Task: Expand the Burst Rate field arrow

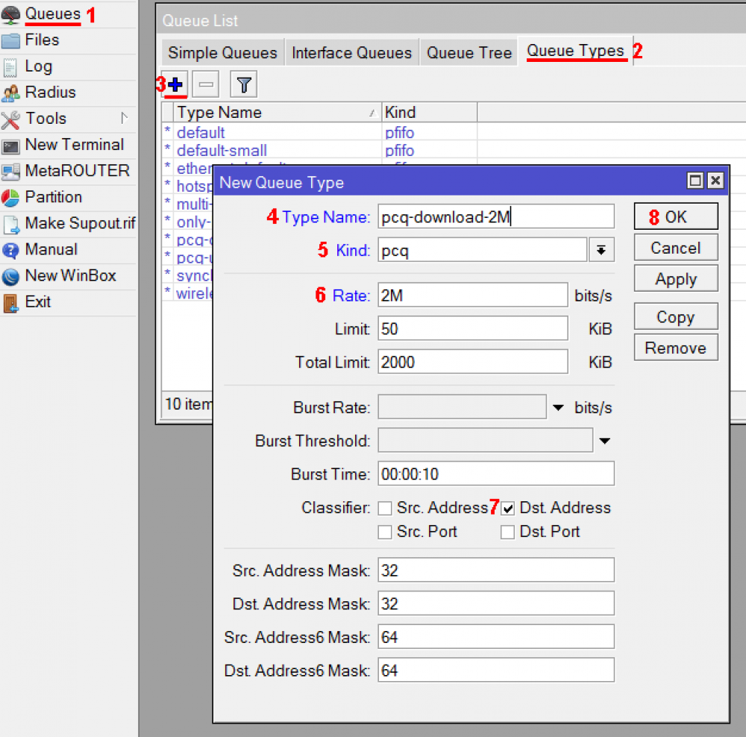Action: click(558, 408)
